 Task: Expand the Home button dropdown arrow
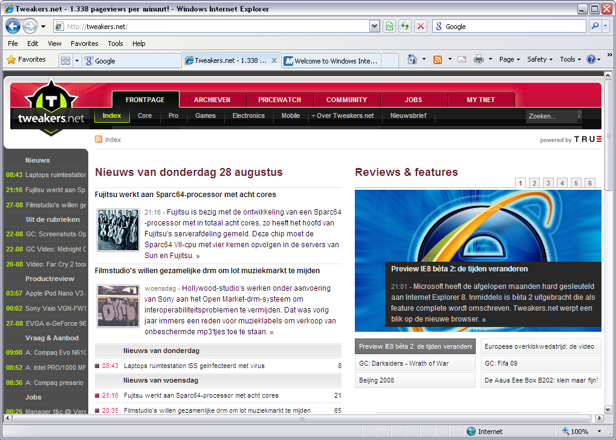point(424,60)
